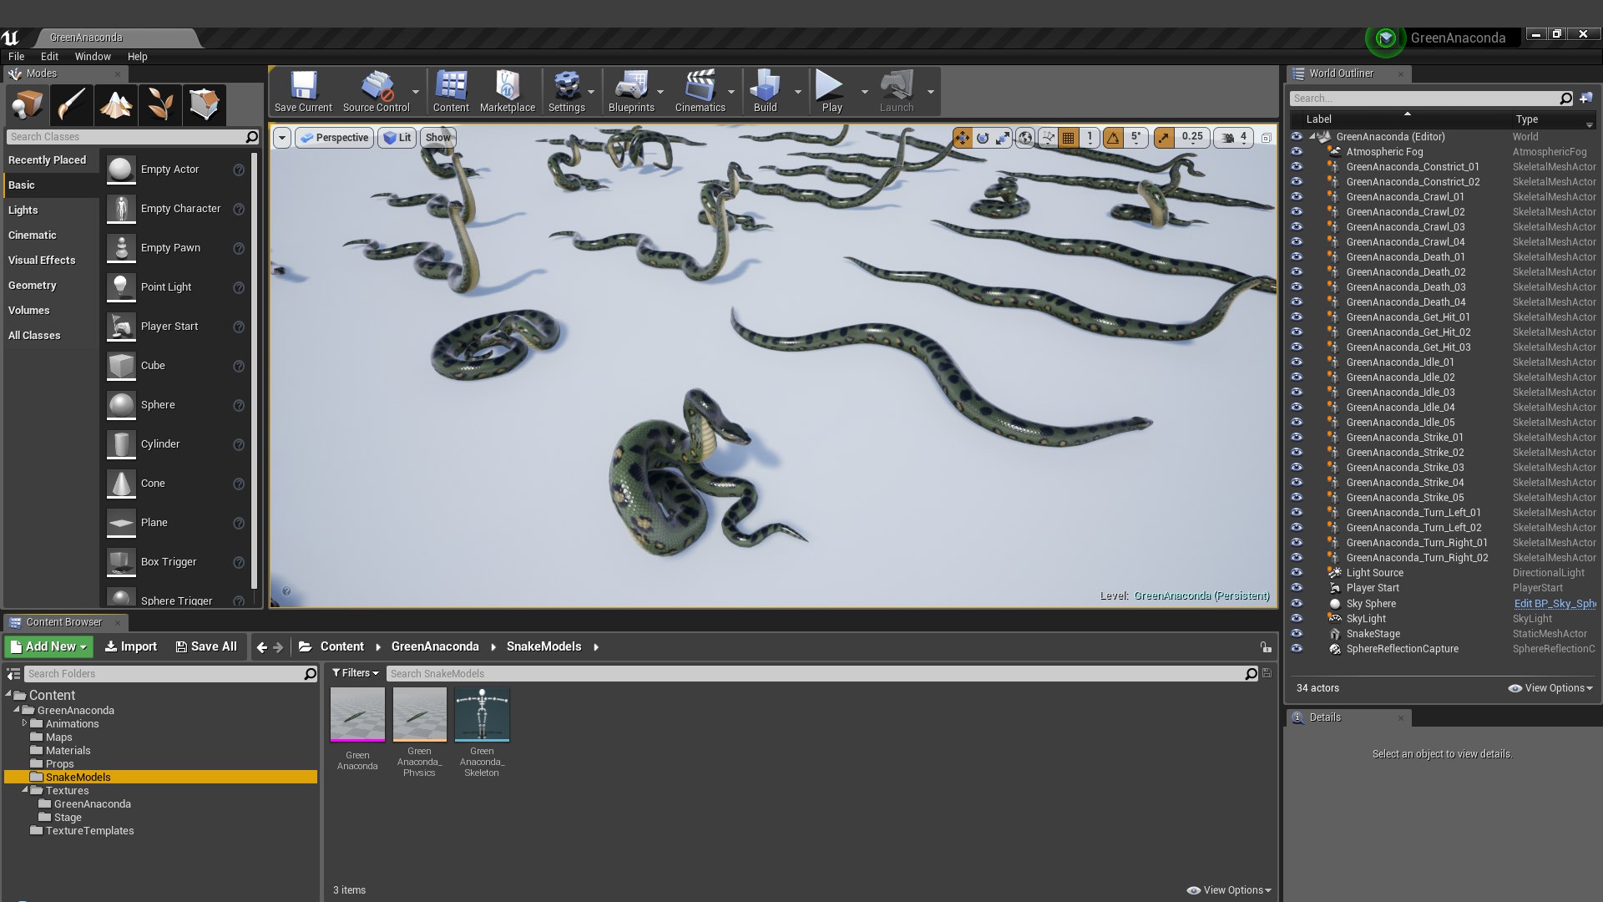Image resolution: width=1603 pixels, height=902 pixels.
Task: Click the Blueprints toolbar icon
Action: (631, 91)
